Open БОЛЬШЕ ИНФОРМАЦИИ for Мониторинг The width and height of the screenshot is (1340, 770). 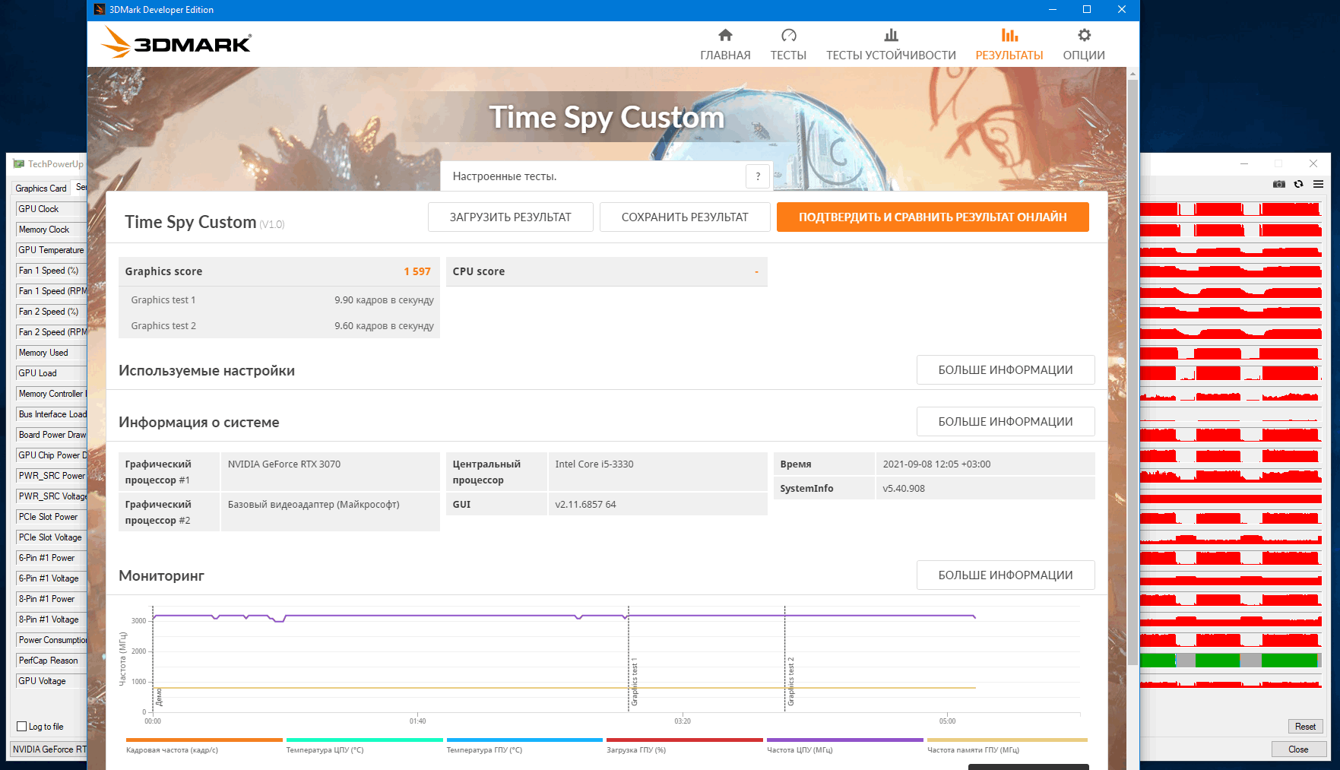1006,575
